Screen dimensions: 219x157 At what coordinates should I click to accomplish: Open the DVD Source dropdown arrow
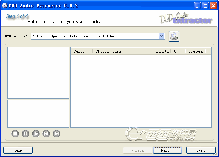click(x=162, y=36)
